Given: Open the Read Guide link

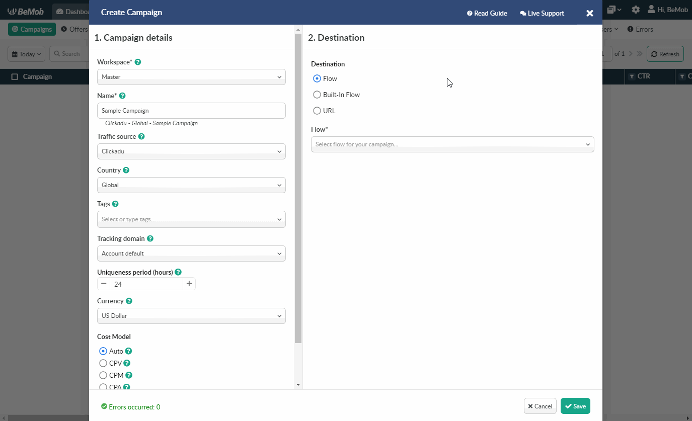Looking at the screenshot, I should [487, 13].
